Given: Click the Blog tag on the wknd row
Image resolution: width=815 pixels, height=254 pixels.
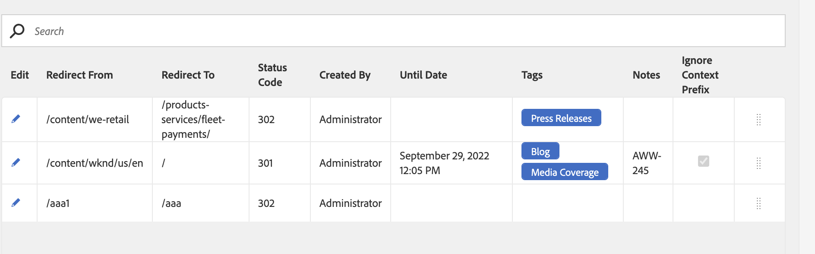Looking at the screenshot, I should coord(540,151).
